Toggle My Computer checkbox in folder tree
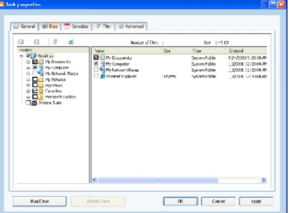 point(35,67)
